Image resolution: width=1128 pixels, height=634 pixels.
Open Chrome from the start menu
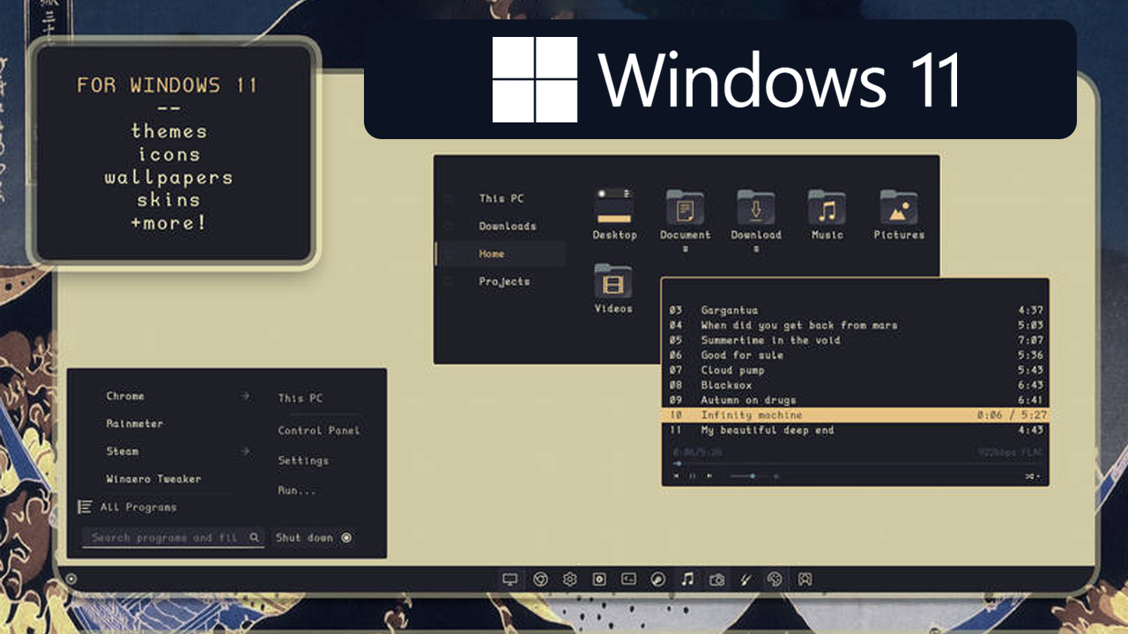[x=125, y=396]
